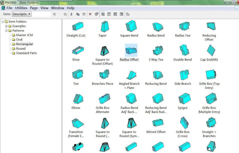Open the Help menu
Image resolution: width=239 pixels, height=153 pixels.
71,8
